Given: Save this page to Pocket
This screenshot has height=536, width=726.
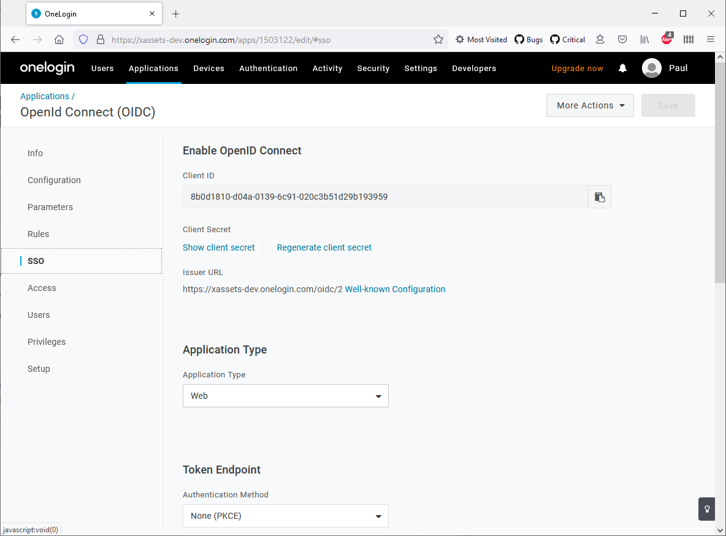Looking at the screenshot, I should point(622,39).
